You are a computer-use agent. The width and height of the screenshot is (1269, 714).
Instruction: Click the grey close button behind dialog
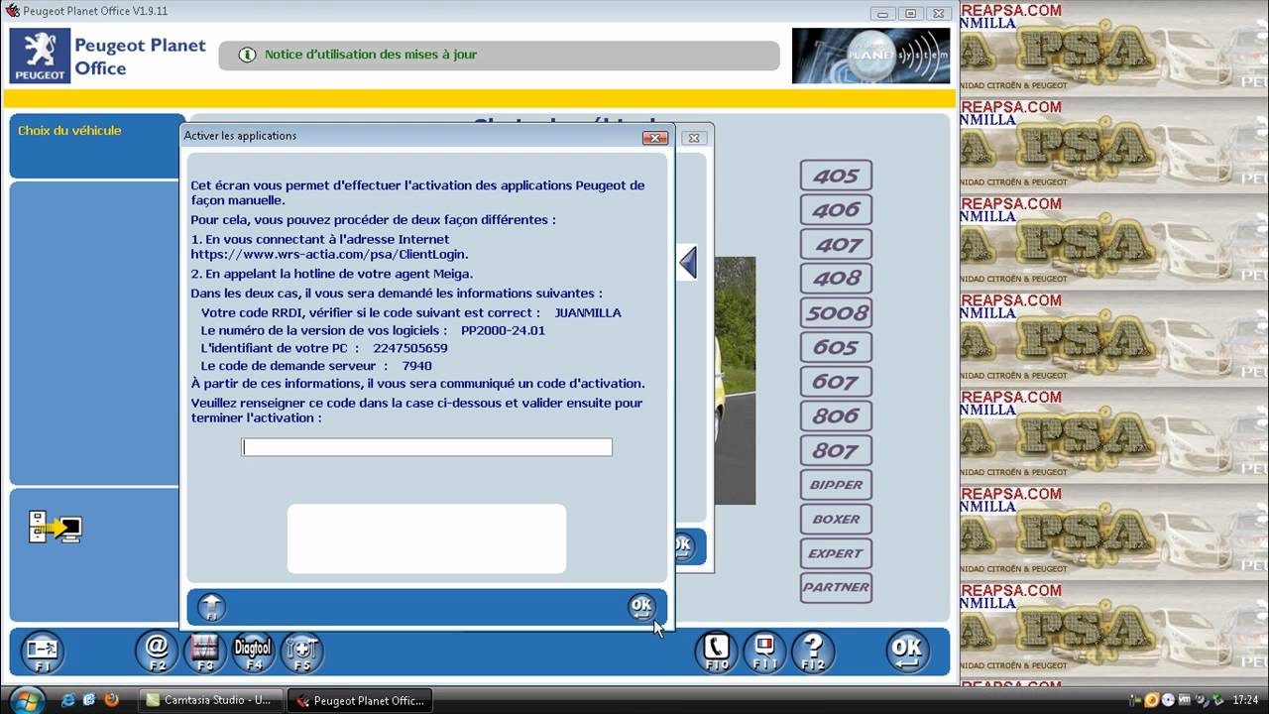(x=694, y=138)
